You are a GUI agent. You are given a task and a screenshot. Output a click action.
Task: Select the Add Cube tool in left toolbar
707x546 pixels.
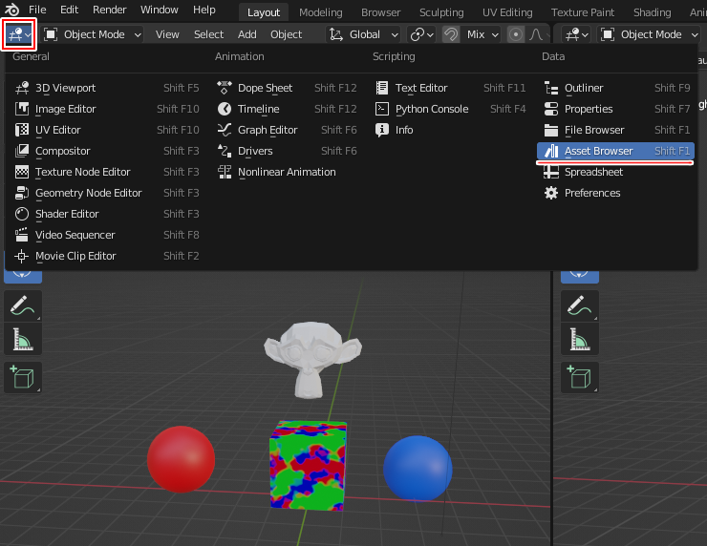23,377
